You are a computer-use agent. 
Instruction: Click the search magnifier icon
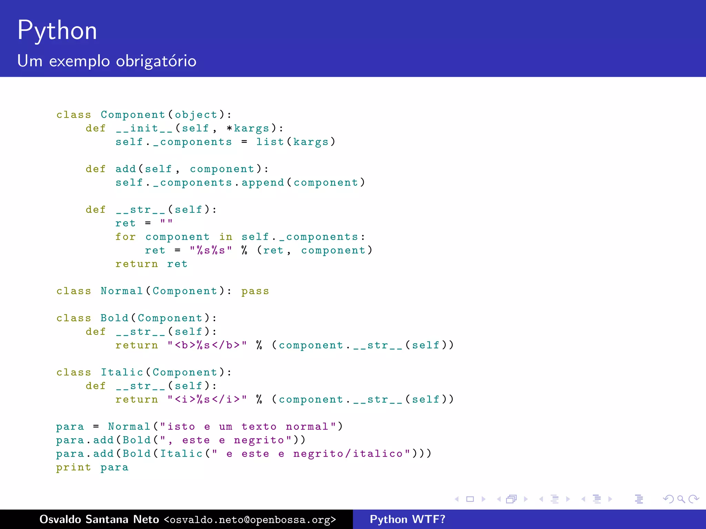(681, 499)
